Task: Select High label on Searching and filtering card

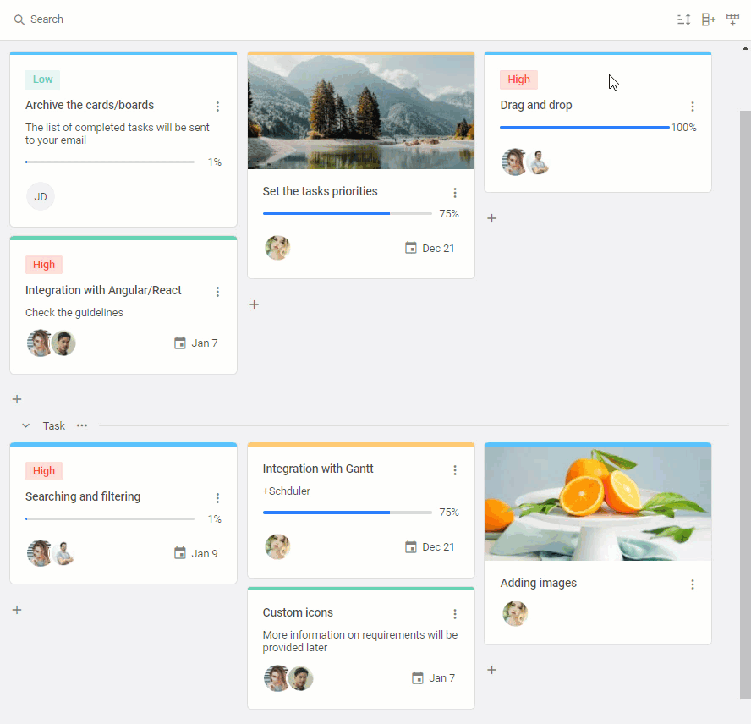Action: 44,471
